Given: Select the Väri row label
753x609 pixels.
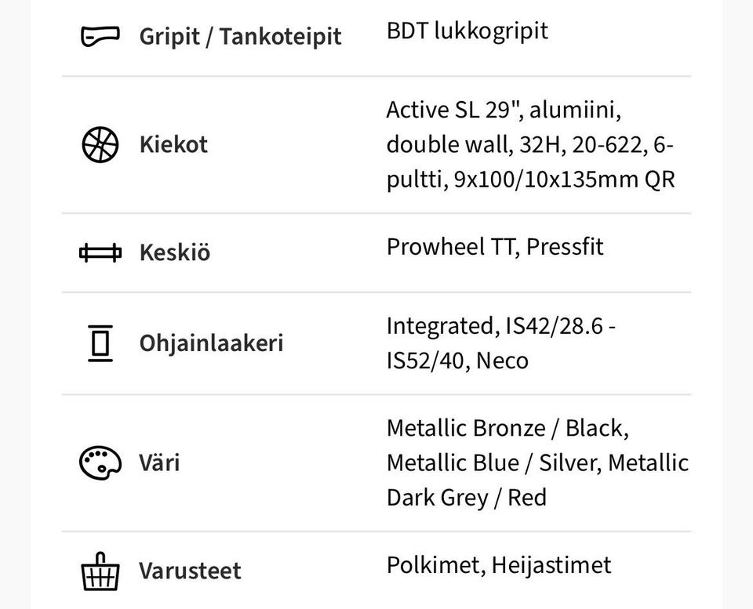Looking at the screenshot, I should pos(159,462).
